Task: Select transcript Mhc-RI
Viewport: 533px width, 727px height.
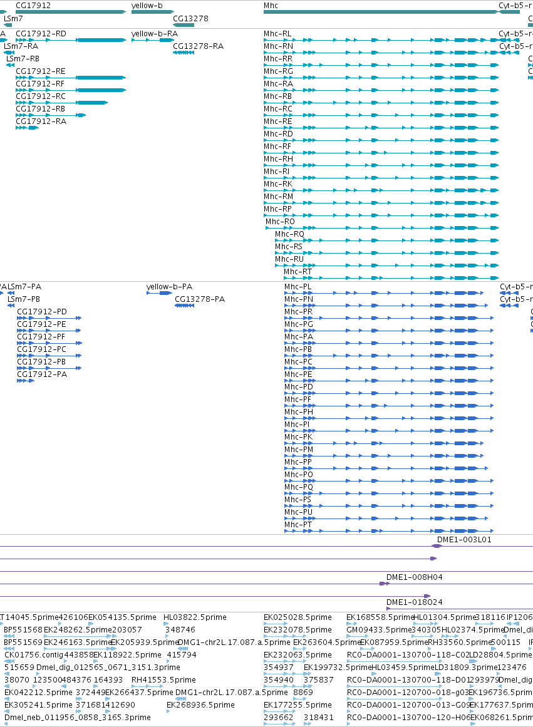Action: click(276, 172)
